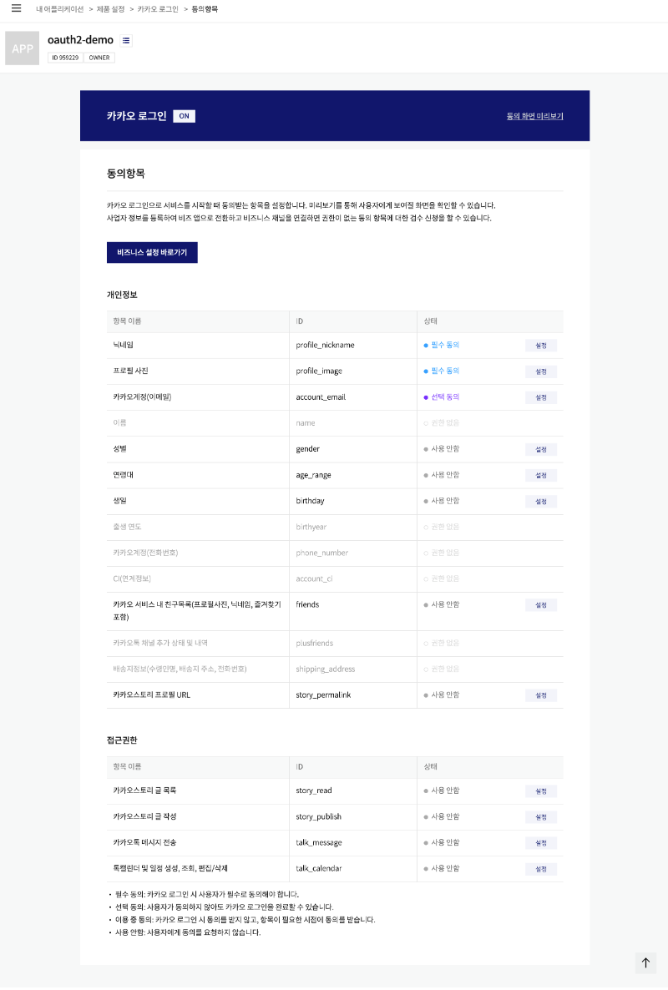Click the 개인정보 section heading
The image size is (668, 990).
[122, 295]
